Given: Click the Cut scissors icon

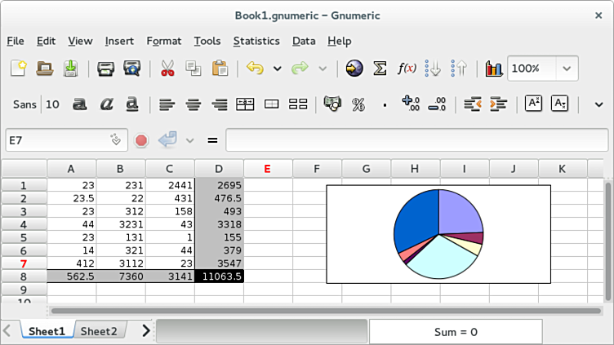Looking at the screenshot, I should coord(168,69).
